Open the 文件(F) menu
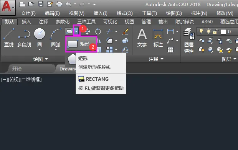 point(28,13)
